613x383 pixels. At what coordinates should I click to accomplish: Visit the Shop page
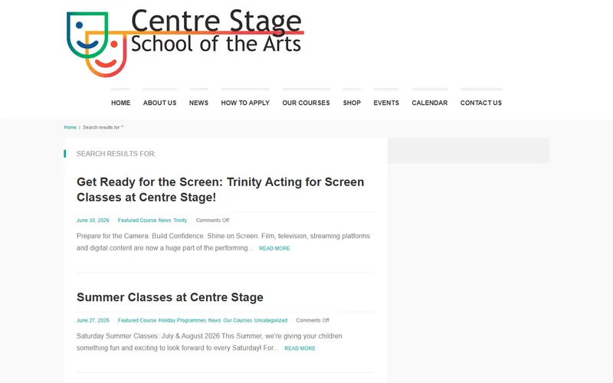pyautogui.click(x=352, y=103)
